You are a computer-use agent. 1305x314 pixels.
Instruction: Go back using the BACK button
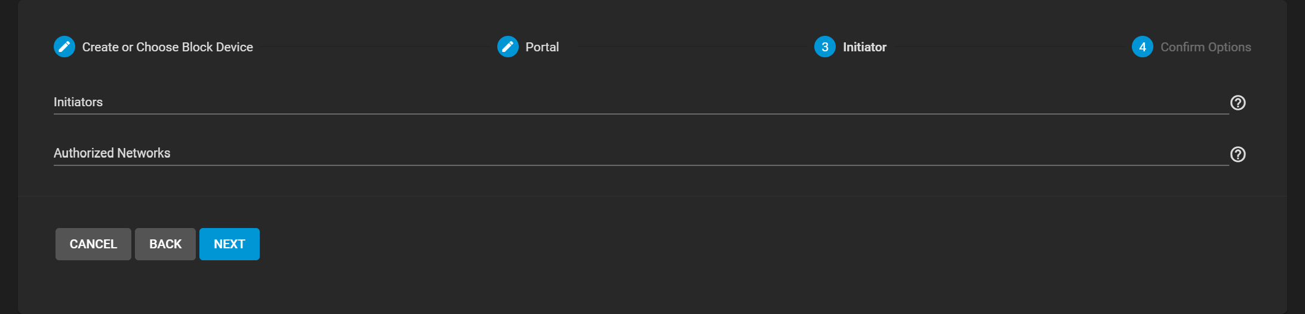165,244
